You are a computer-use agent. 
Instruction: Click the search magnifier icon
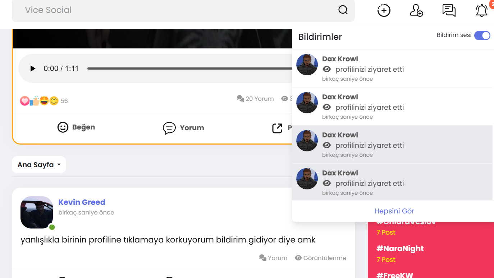tap(343, 10)
